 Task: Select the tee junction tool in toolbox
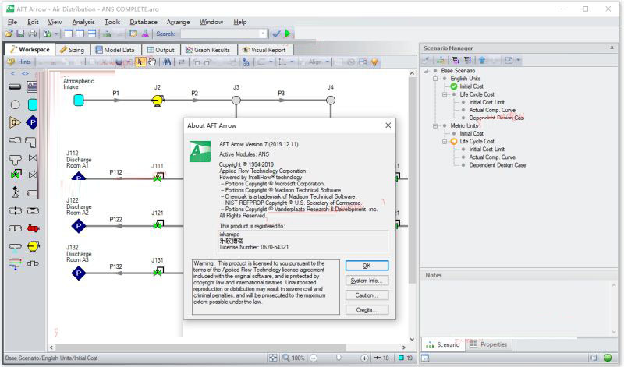pyautogui.click(x=15, y=160)
